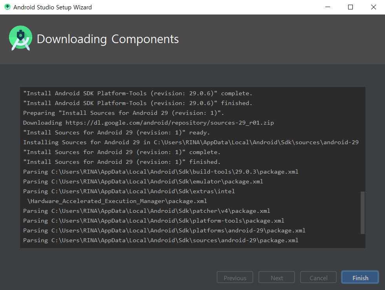Click the line "Install Sources for Android 29 ... finished."
The image size is (385, 290).
(x=122, y=162)
